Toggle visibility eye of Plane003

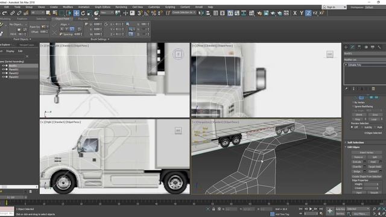[x=3, y=77]
